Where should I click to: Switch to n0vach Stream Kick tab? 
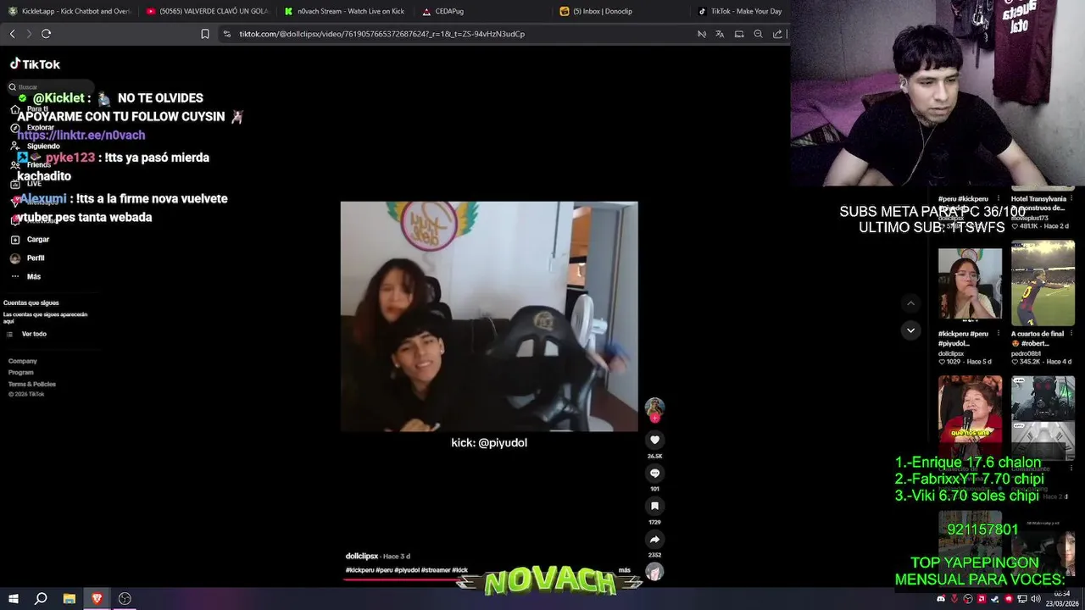[x=346, y=11]
